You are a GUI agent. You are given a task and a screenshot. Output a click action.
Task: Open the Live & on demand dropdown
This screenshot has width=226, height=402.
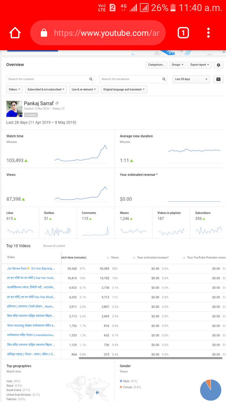coord(84,89)
